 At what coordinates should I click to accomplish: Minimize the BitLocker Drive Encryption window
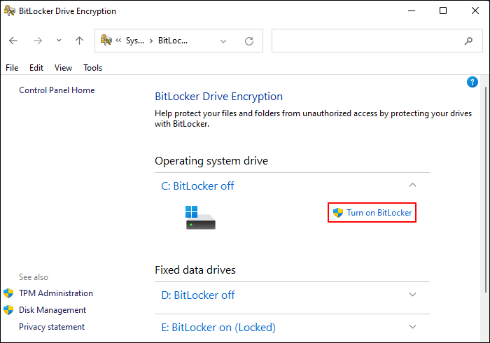[412, 10]
